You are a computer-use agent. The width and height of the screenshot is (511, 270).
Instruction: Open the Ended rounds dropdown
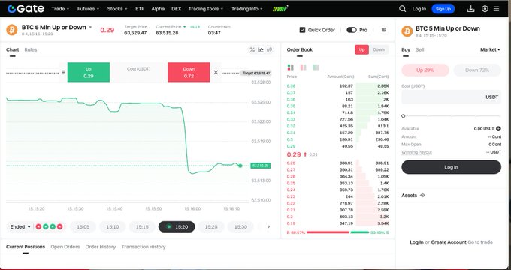pos(20,226)
